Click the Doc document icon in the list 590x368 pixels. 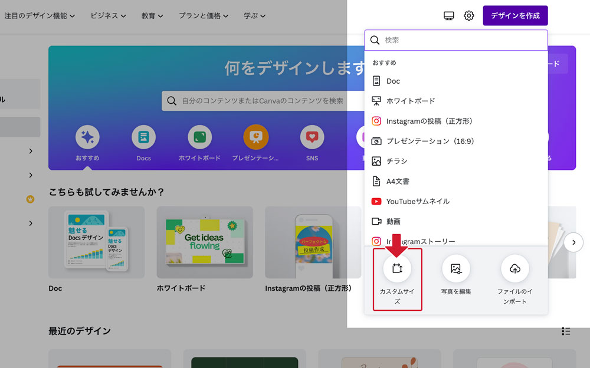pyautogui.click(x=376, y=81)
